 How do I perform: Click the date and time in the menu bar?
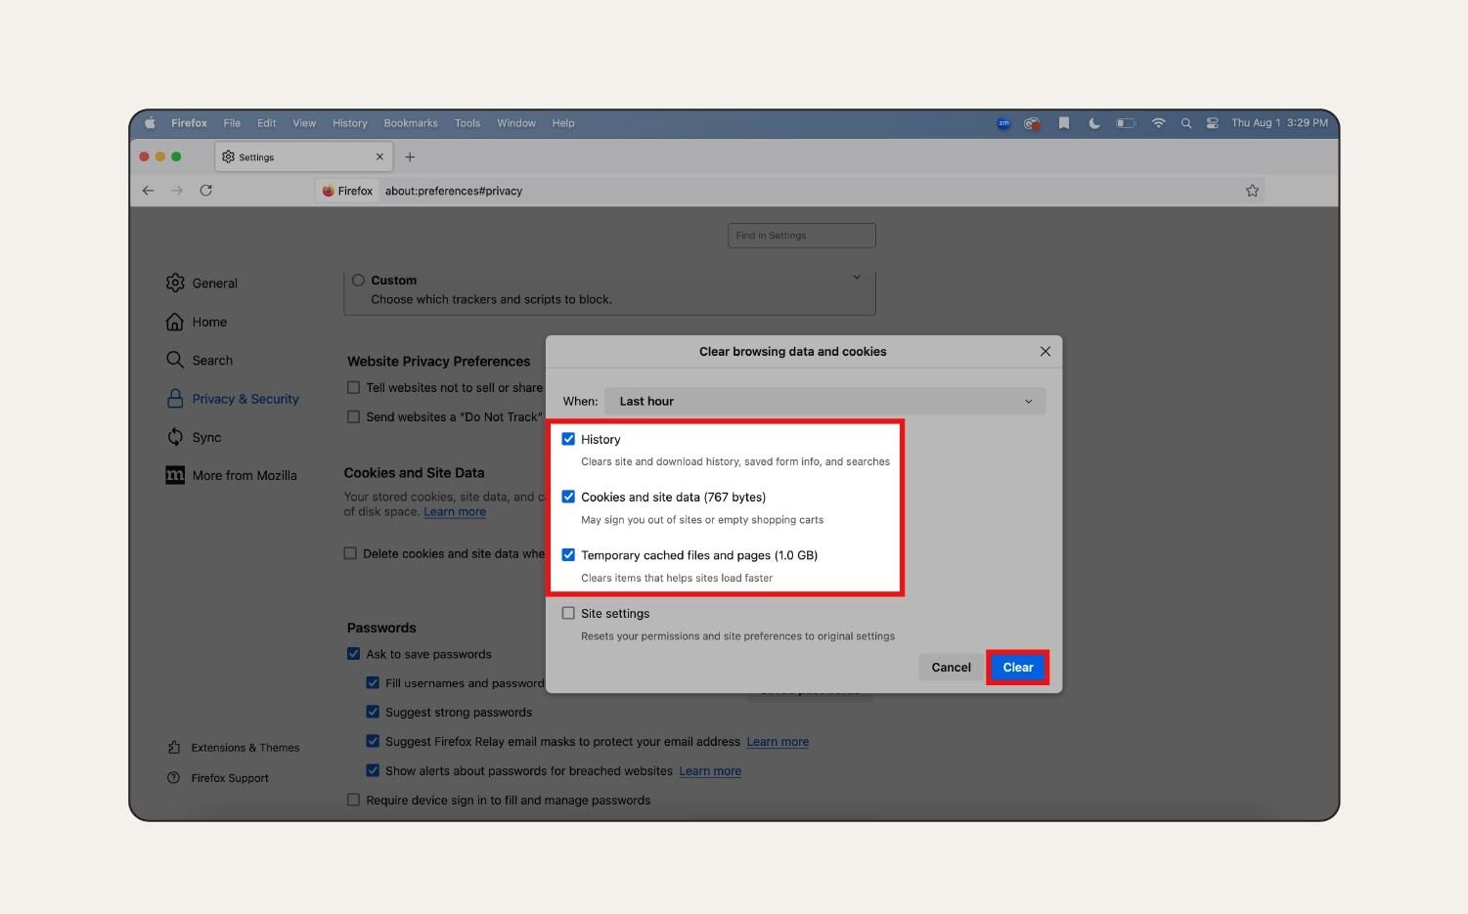point(1279,123)
